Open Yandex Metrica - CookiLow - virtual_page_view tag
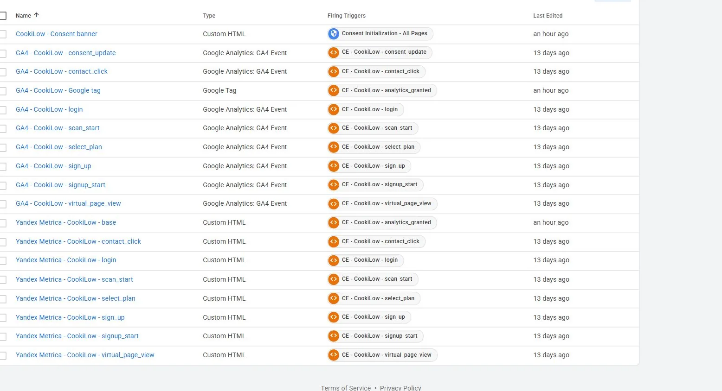Viewport: 722px width, 391px height. 85,355
